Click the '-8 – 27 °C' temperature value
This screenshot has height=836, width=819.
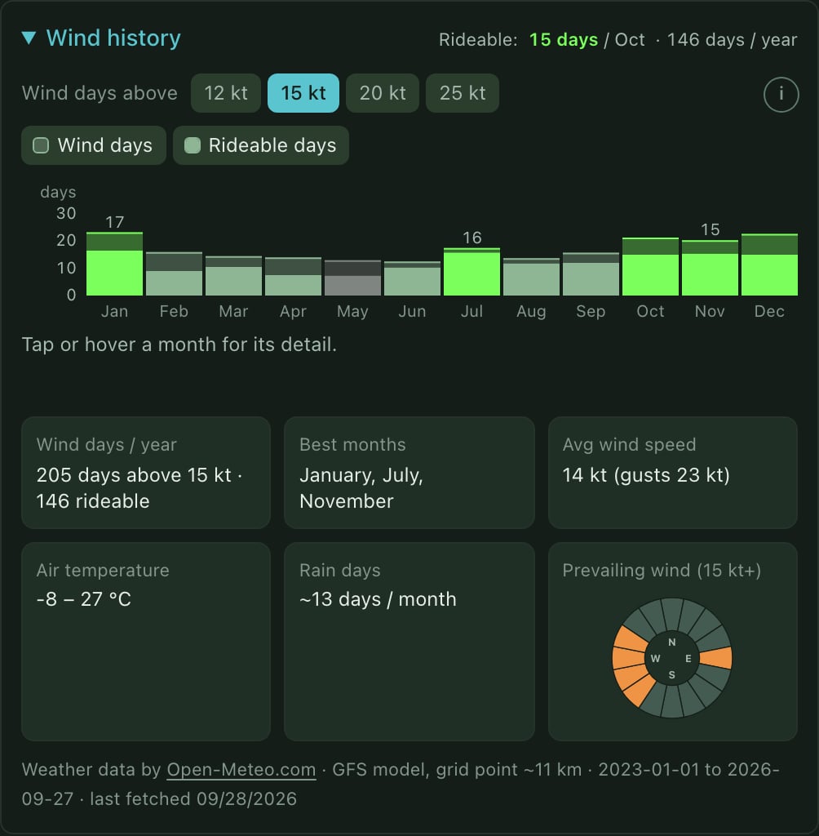[x=84, y=599]
